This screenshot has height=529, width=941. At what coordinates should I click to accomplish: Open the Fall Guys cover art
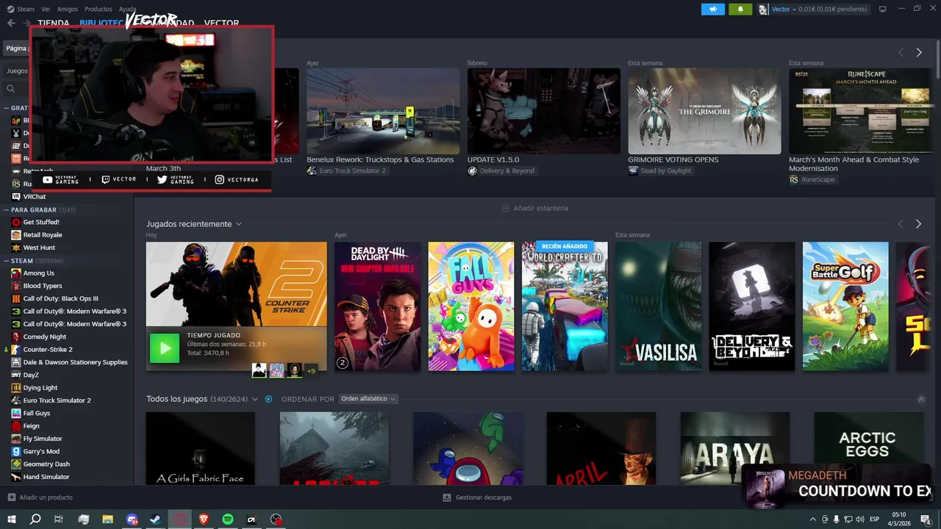(471, 306)
